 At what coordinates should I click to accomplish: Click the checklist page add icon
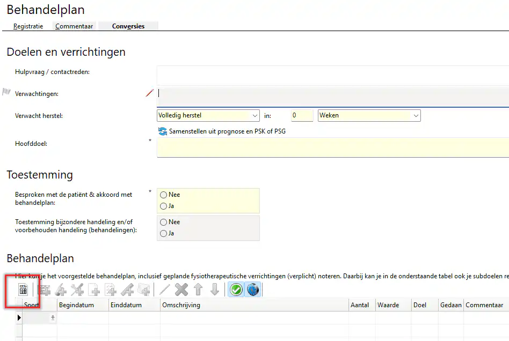(111, 290)
